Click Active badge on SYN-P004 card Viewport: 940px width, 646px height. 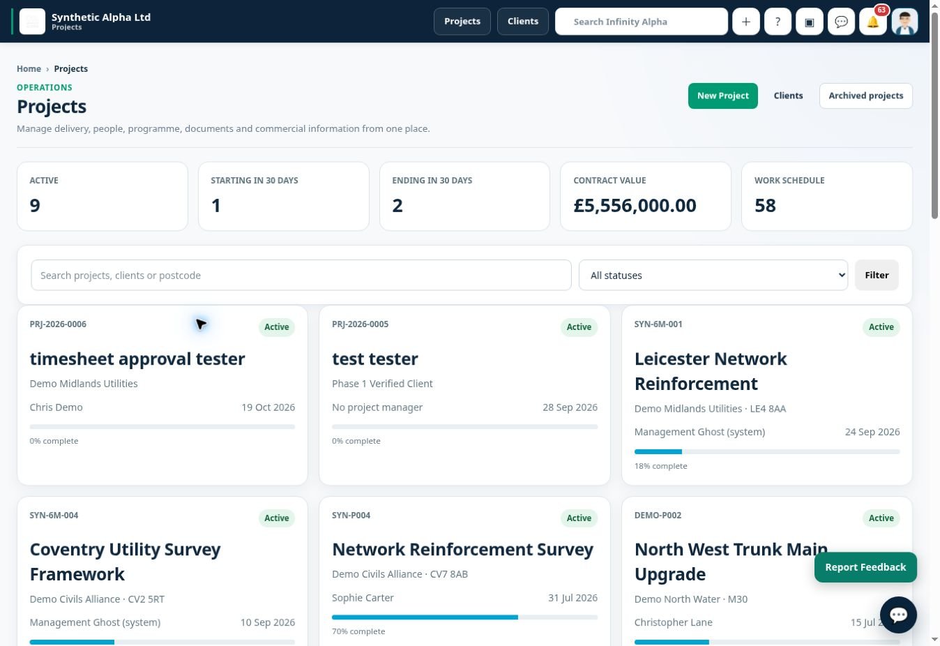[579, 518]
